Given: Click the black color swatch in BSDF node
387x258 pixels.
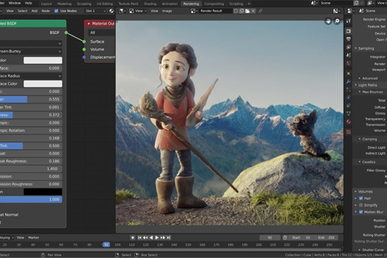Looking at the screenshot, I should [42, 191].
